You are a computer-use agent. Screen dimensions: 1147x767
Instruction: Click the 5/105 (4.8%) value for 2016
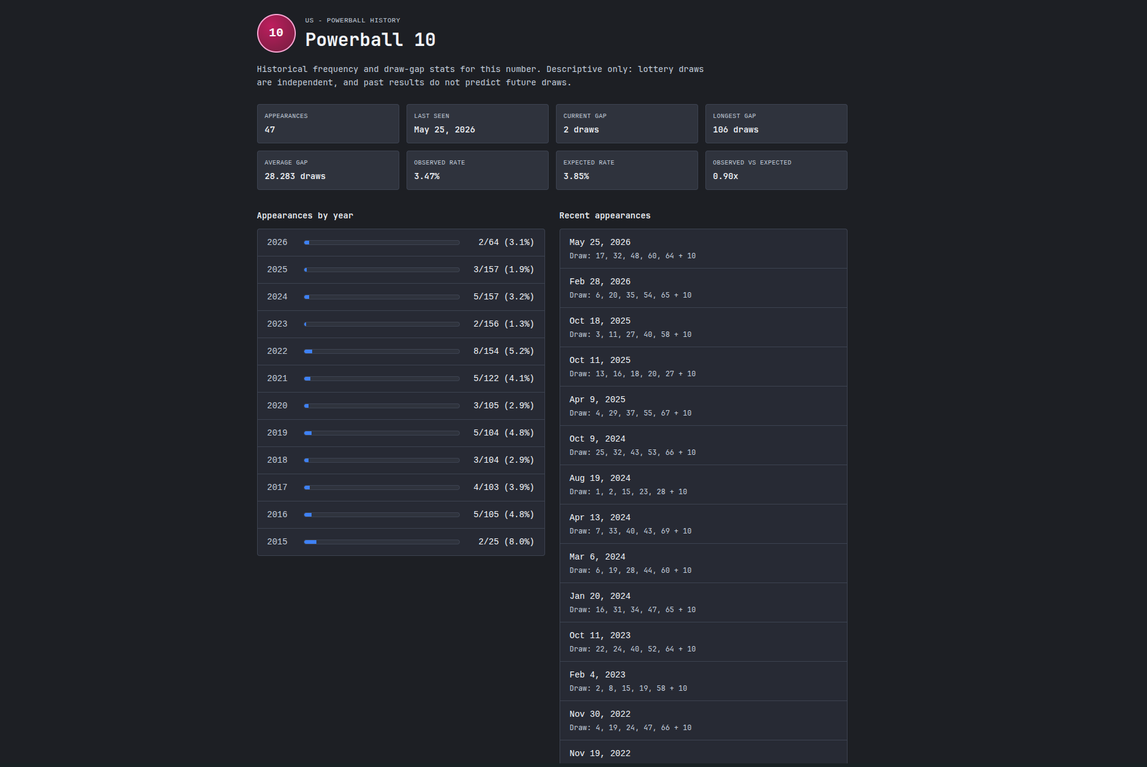pyautogui.click(x=504, y=515)
